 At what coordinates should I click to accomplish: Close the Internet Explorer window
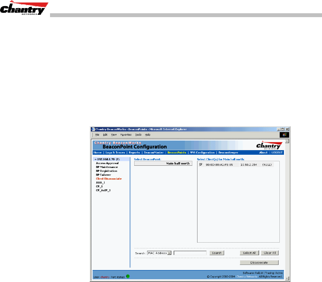click(287, 129)
